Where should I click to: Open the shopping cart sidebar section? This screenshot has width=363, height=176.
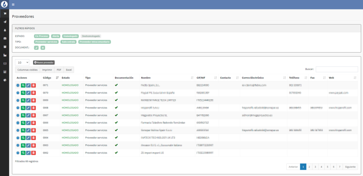[5, 13]
